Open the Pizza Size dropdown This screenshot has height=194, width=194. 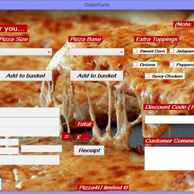26,52
